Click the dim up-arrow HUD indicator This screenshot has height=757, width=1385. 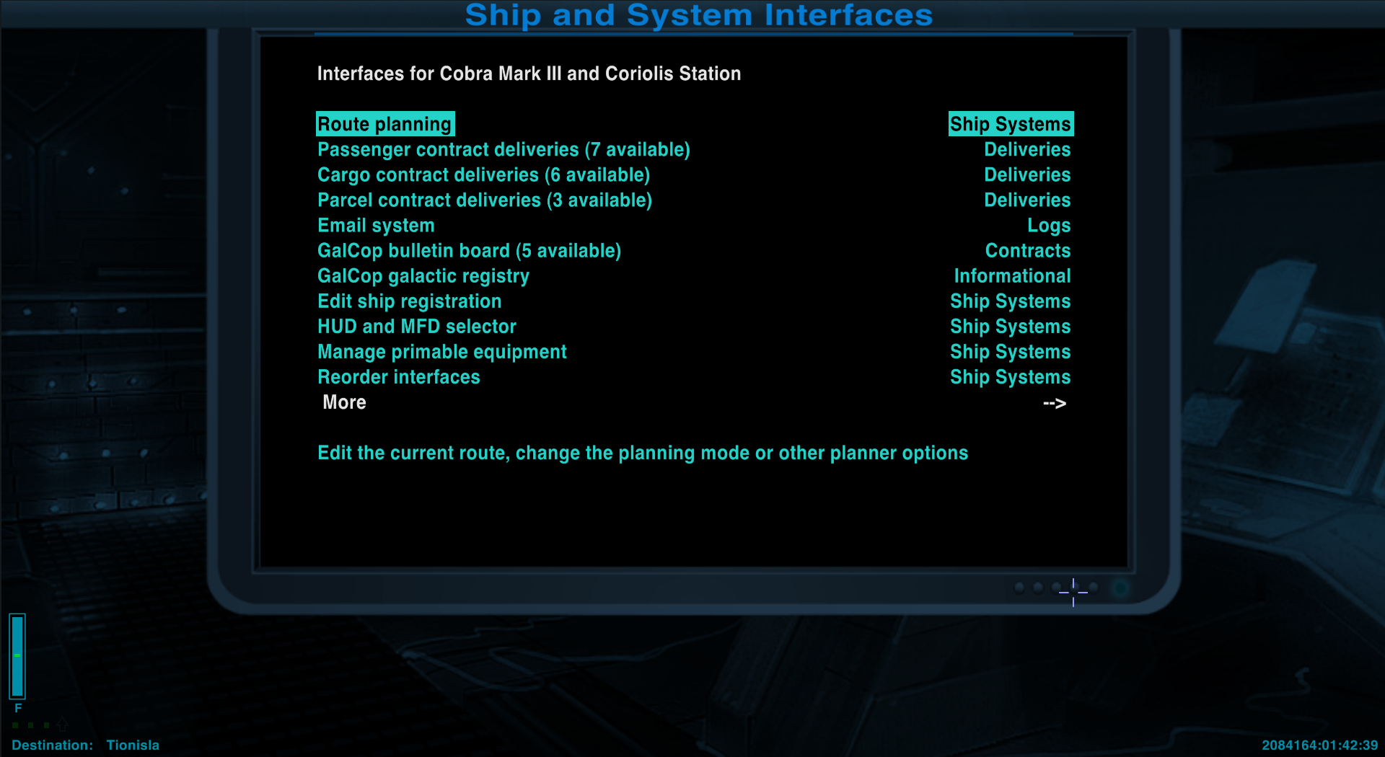(62, 724)
